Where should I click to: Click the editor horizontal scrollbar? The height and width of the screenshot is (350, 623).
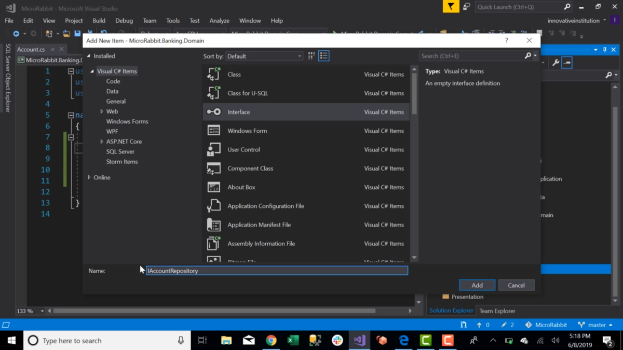[x=214, y=311]
